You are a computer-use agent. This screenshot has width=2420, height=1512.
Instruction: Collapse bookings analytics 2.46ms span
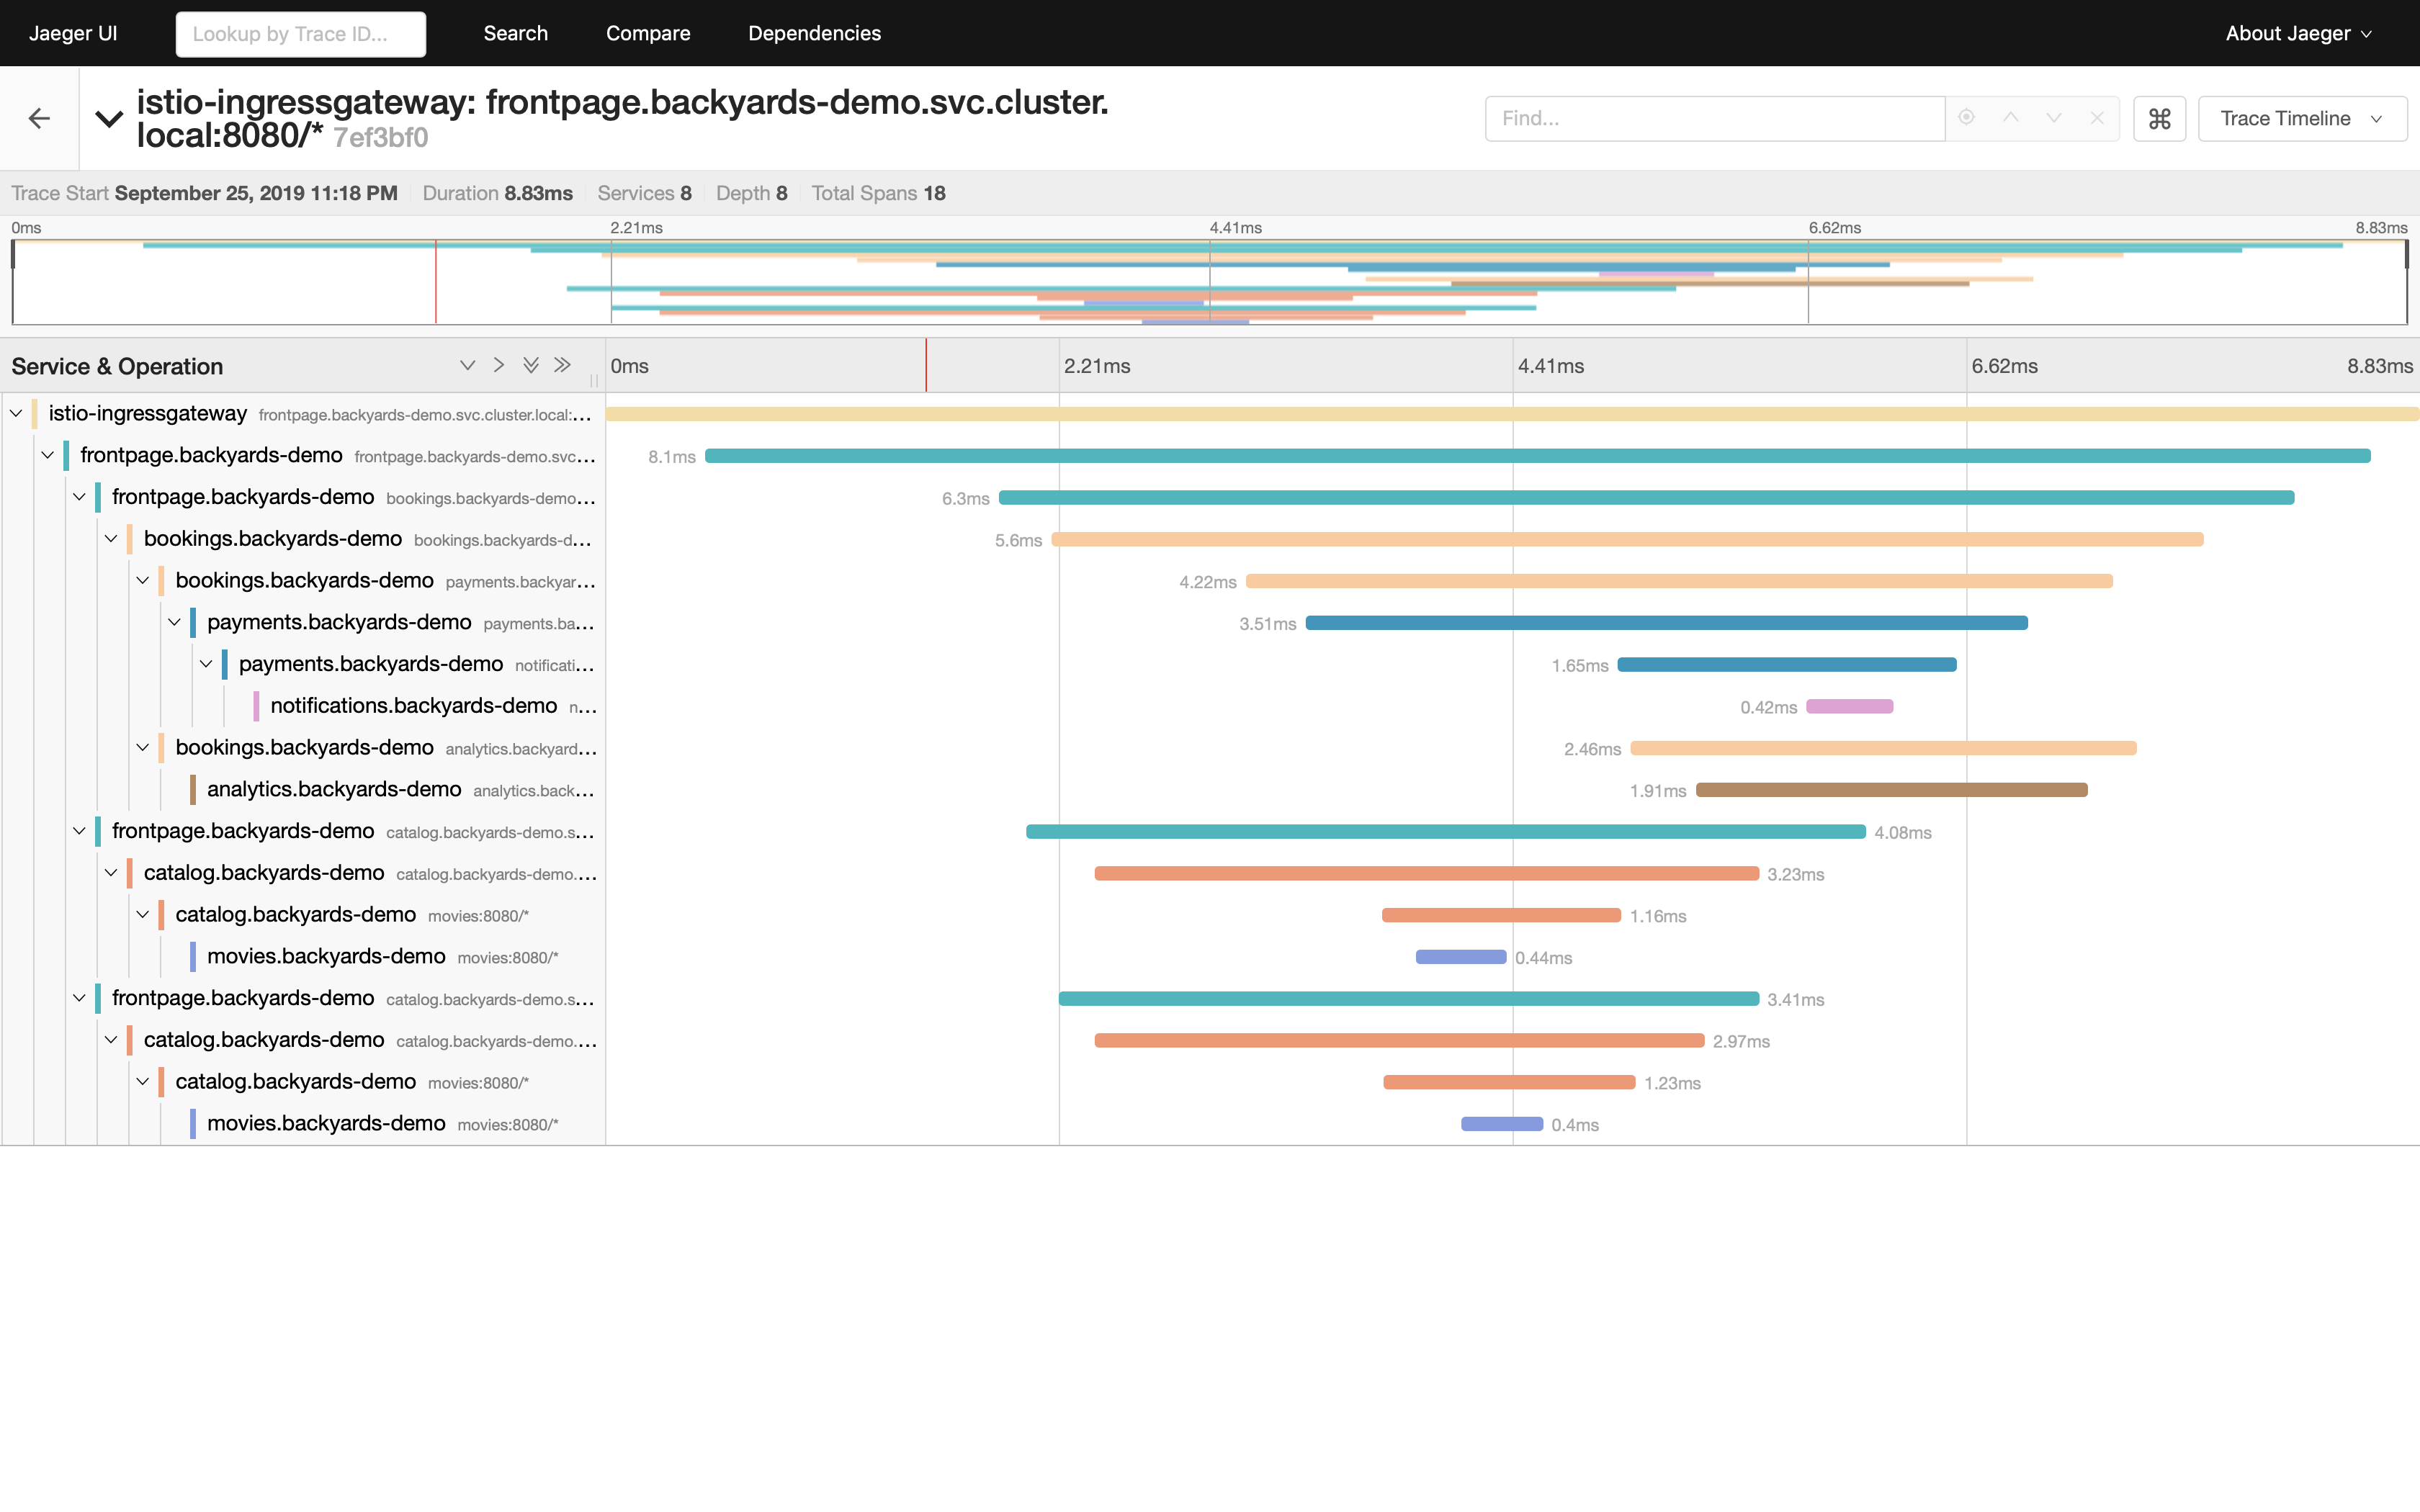143,747
